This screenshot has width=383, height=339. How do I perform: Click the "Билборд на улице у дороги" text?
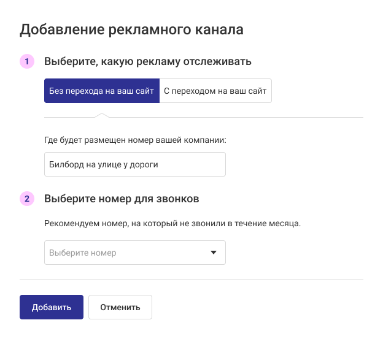pos(104,165)
